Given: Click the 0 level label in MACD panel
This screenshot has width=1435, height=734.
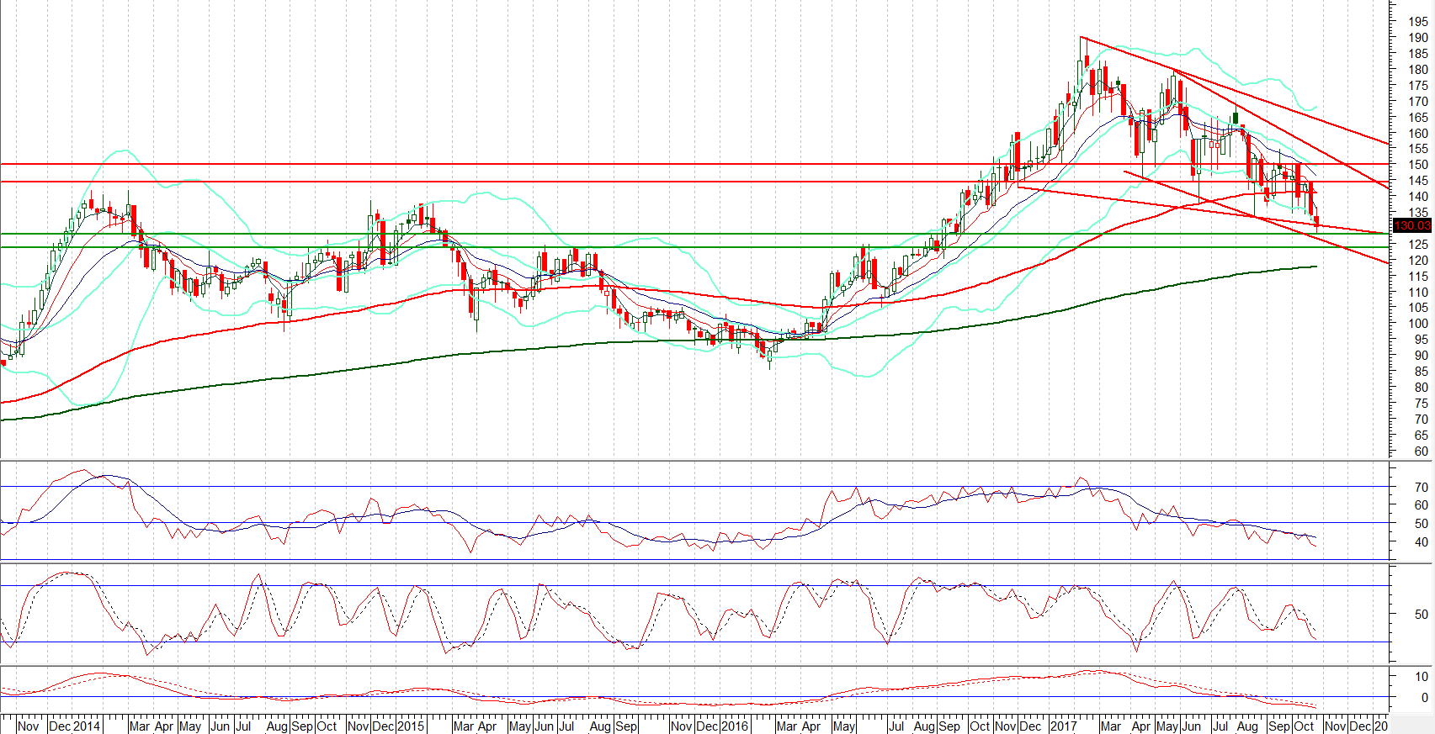Looking at the screenshot, I should 1425,698.
